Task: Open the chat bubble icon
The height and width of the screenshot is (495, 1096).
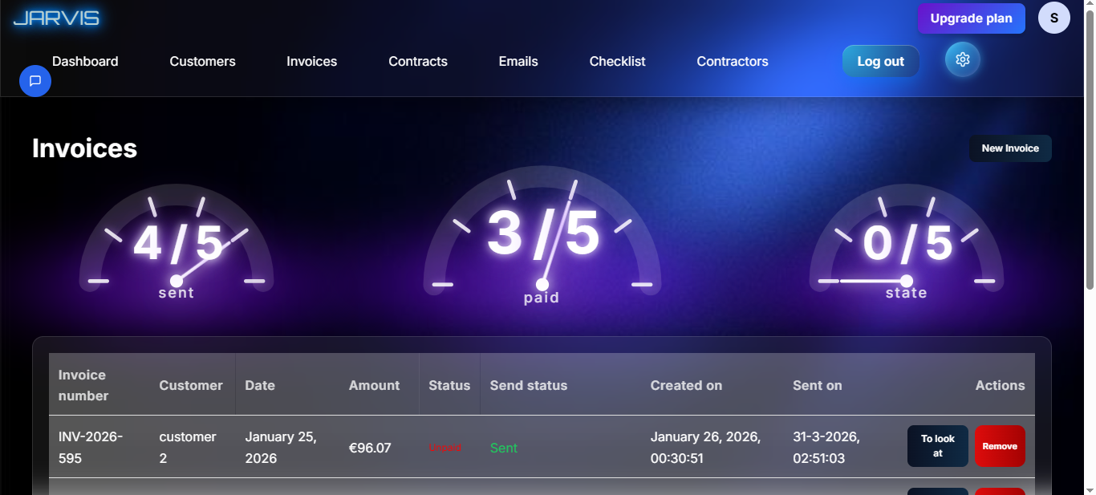Action: coord(35,81)
